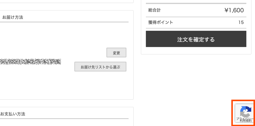Click the お支払い方法 section heading

(x=13, y=114)
